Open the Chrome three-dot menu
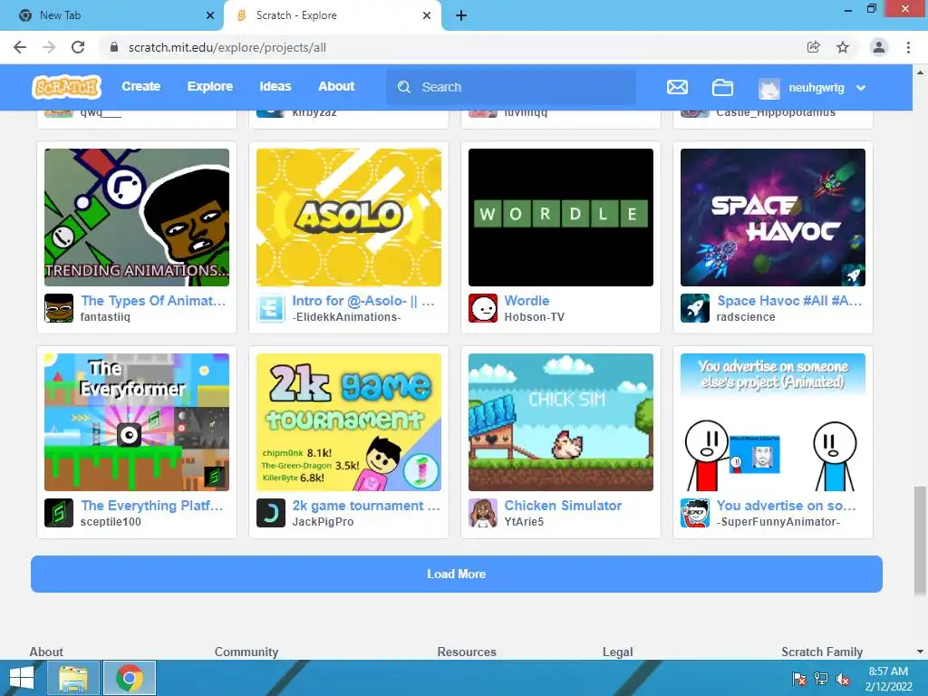Image resolution: width=928 pixels, height=696 pixels. 908,47
